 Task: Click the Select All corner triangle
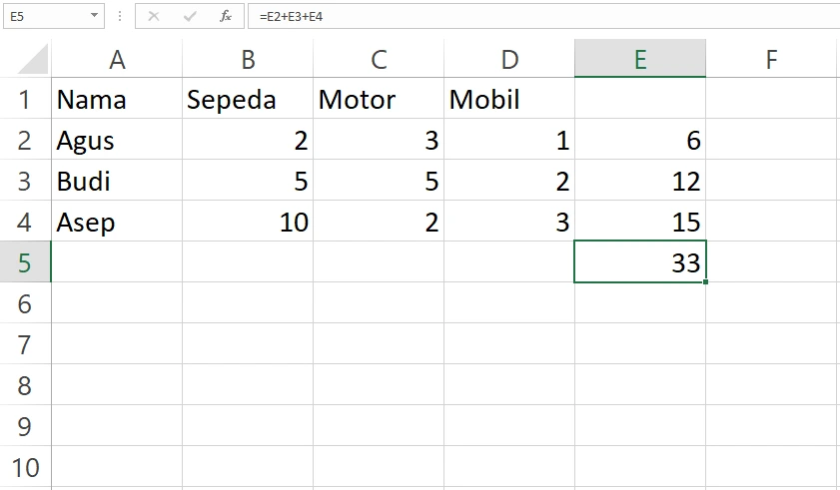click(x=33, y=59)
